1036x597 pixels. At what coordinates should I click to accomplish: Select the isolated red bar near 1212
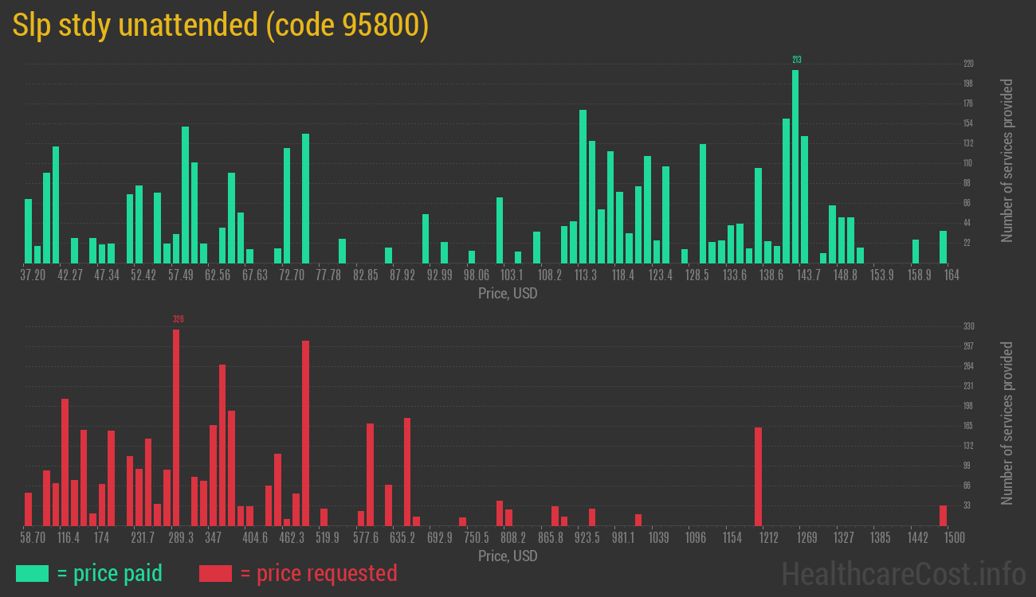[758, 476]
